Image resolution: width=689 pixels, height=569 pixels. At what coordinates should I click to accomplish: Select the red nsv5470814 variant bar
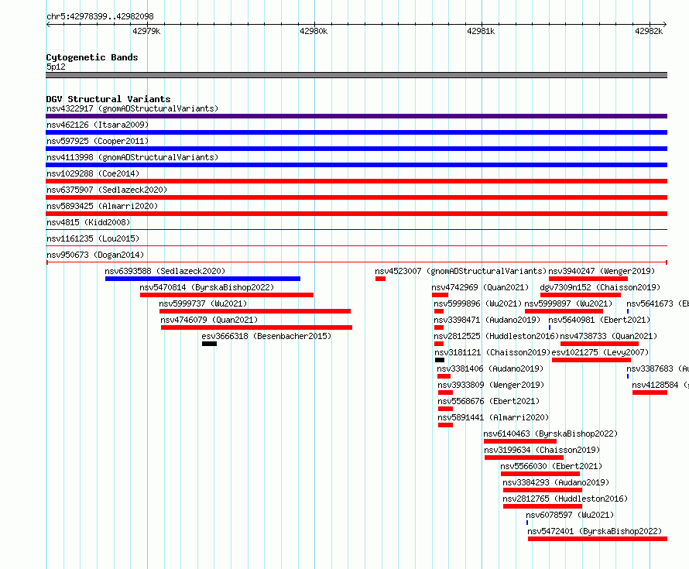click(x=227, y=295)
